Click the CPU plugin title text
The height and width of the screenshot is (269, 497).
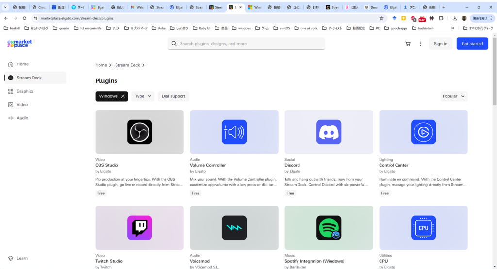click(383, 261)
